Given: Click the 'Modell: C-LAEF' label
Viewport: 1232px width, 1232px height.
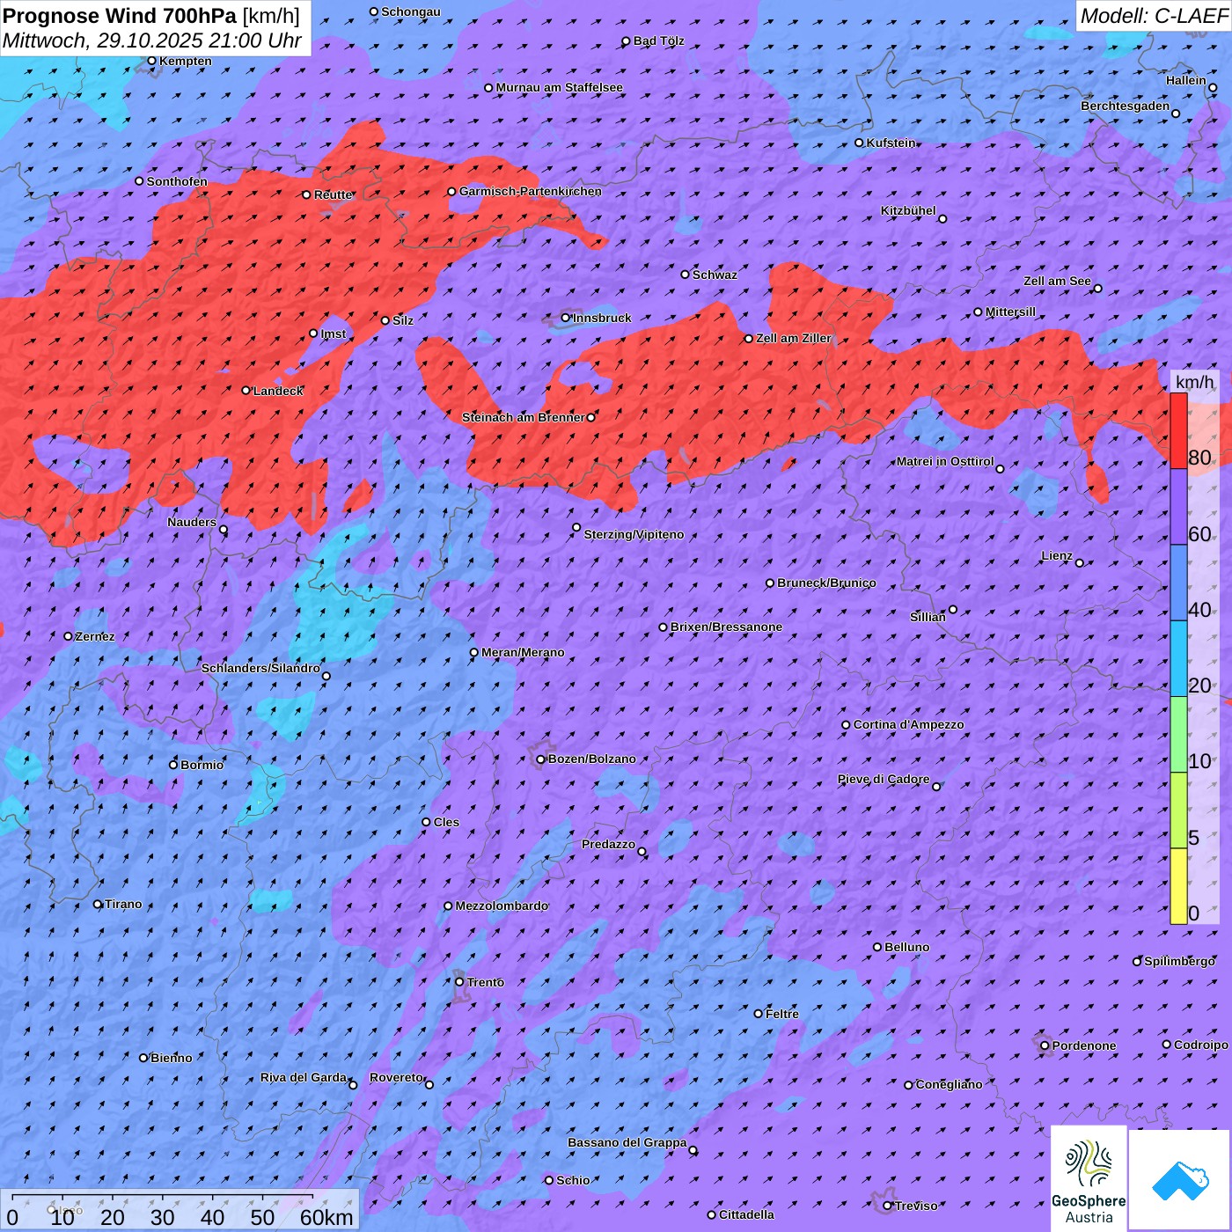Looking at the screenshot, I should click(x=1154, y=15).
